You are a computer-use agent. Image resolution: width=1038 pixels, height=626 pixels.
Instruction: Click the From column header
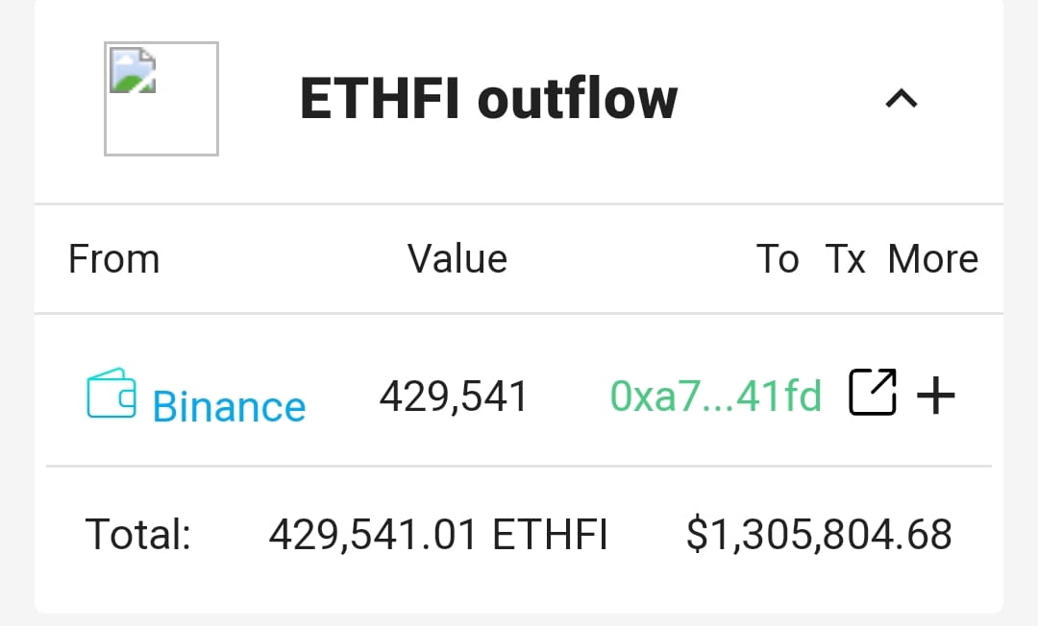[x=113, y=258]
